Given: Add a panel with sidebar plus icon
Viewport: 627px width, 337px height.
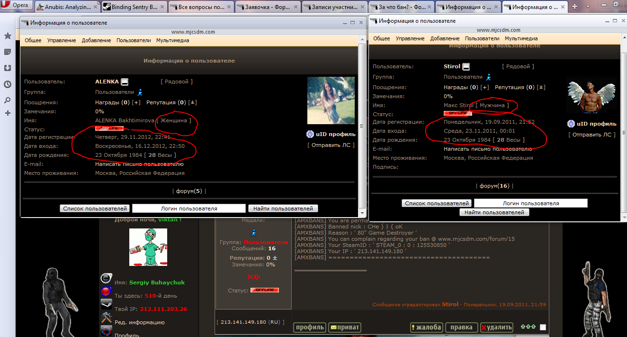Looking at the screenshot, I should (x=8, y=113).
